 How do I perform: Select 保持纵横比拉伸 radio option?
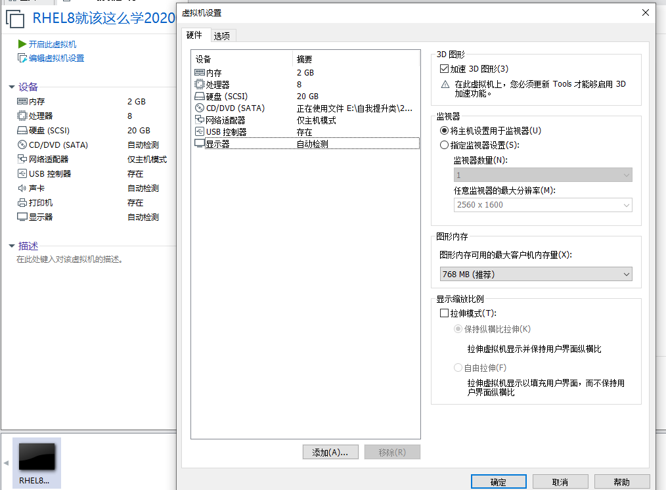[458, 328]
